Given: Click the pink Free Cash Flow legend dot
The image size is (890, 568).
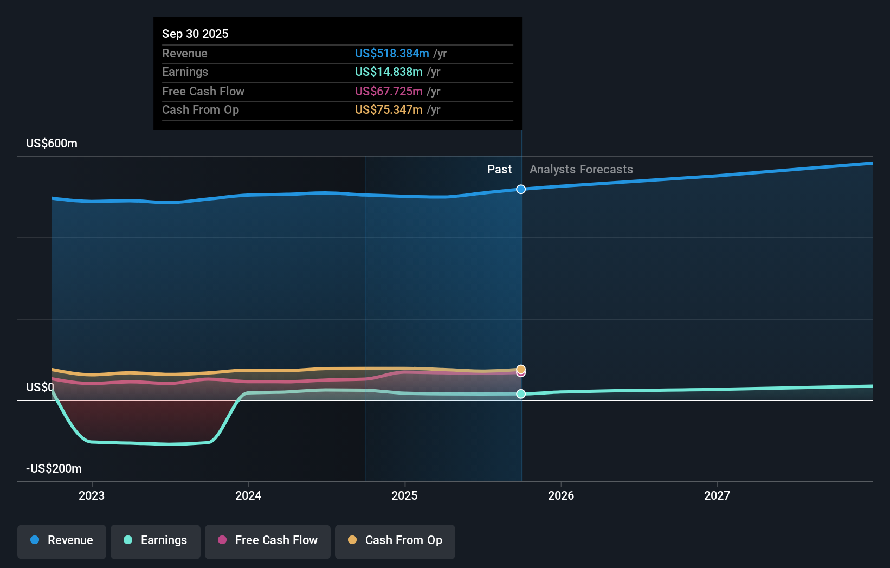Looking at the screenshot, I should [221, 540].
